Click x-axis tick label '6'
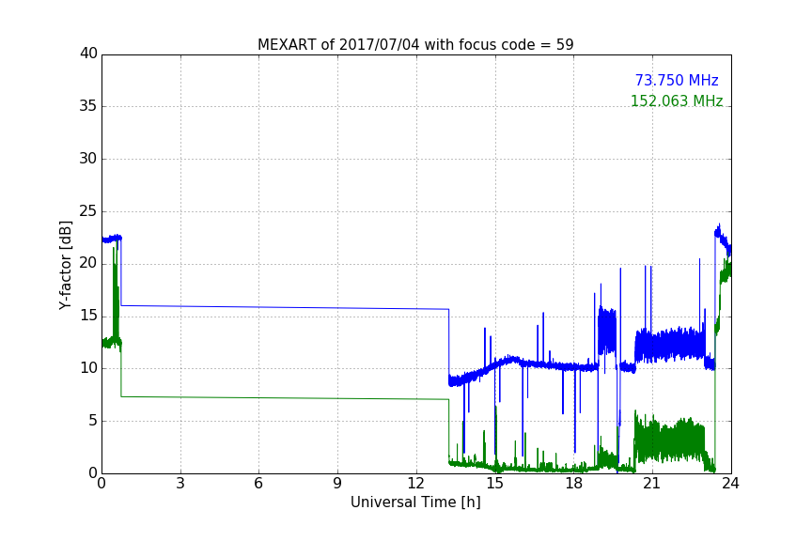Viewport: 812px width, 541px height. click(x=258, y=484)
